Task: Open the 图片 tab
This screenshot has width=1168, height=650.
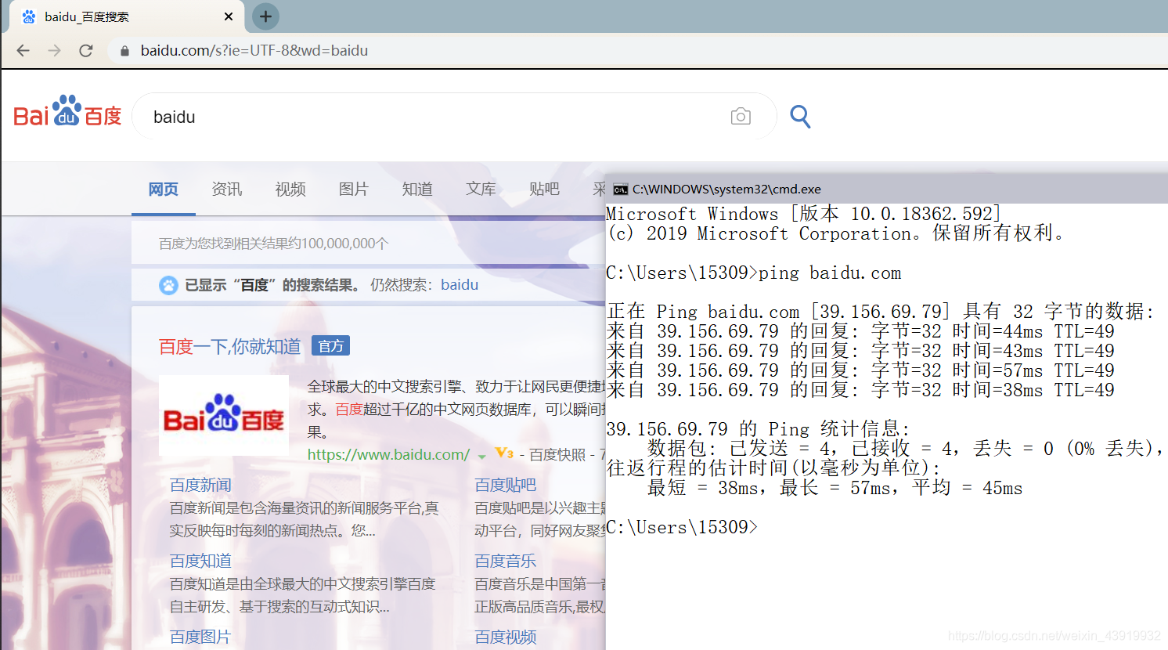Action: point(354,190)
